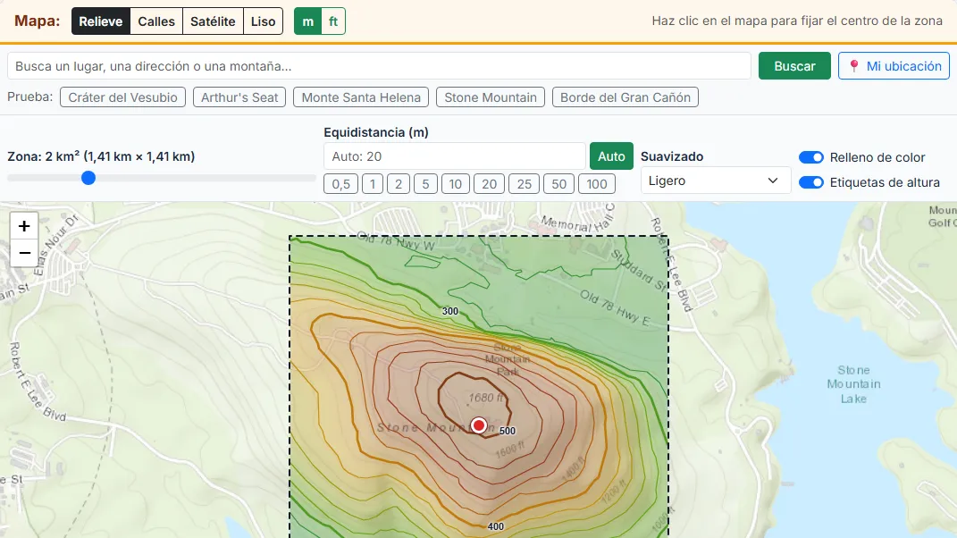Click the Stone Mountain Lake label
Image resolution: width=957 pixels, height=538 pixels.
coord(853,384)
